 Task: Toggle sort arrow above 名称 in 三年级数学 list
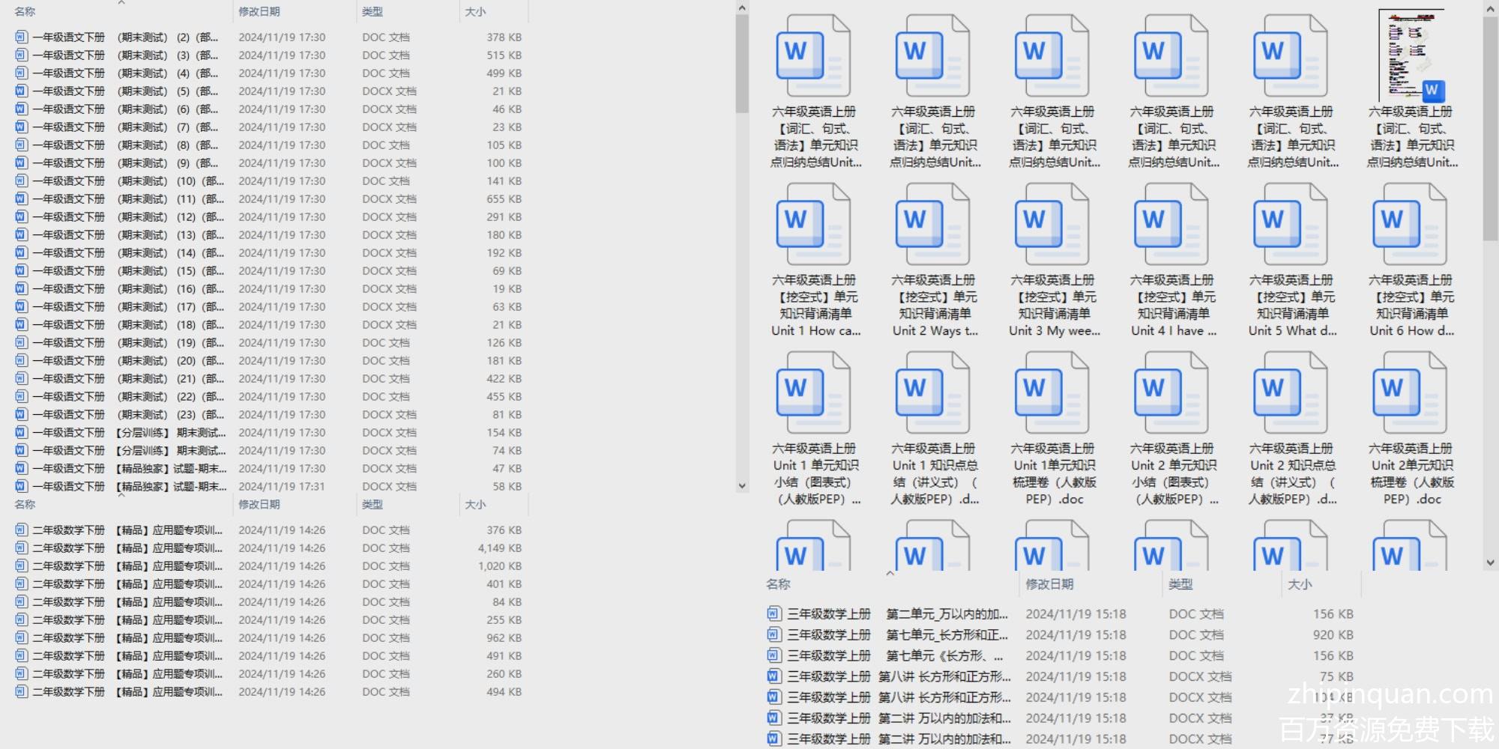click(x=890, y=574)
